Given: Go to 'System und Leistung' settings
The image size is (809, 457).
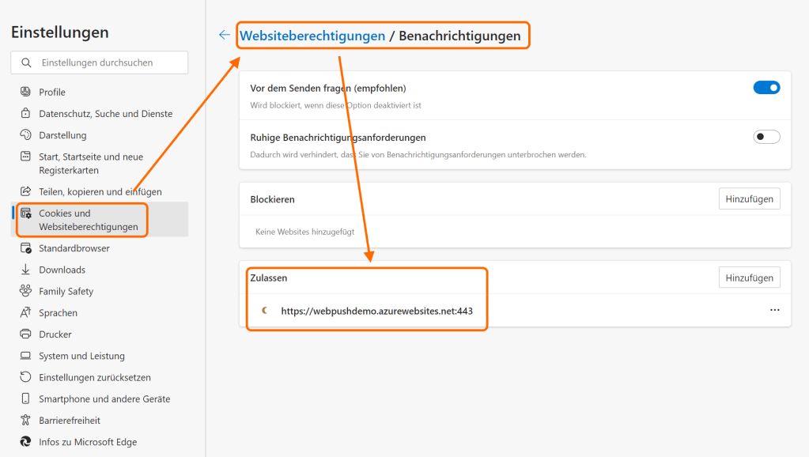Looking at the screenshot, I should (x=81, y=356).
